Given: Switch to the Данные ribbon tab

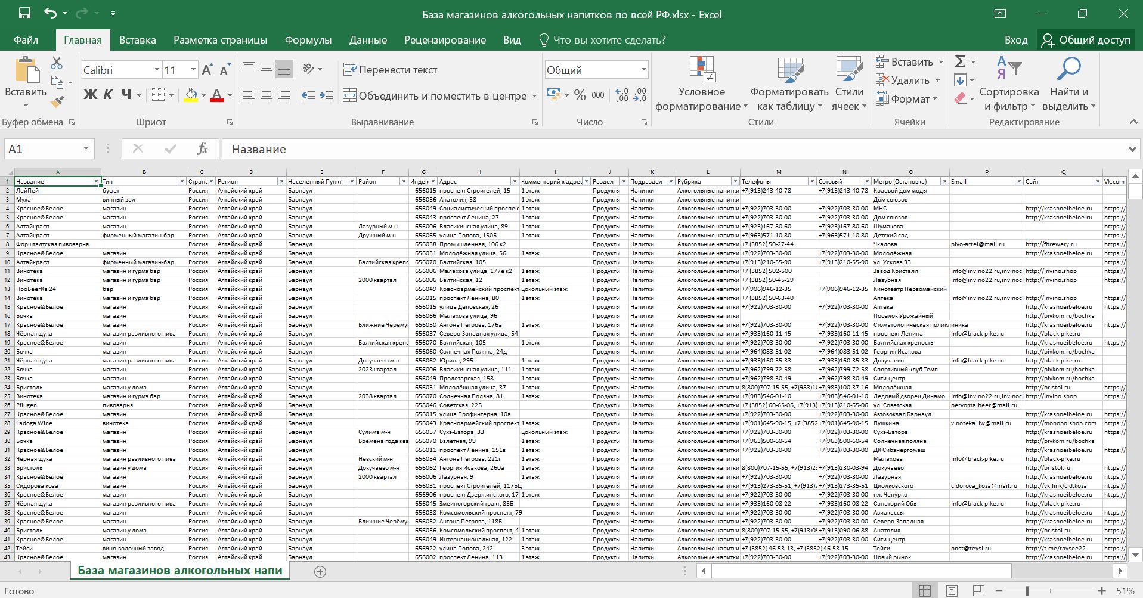Looking at the screenshot, I should [368, 40].
